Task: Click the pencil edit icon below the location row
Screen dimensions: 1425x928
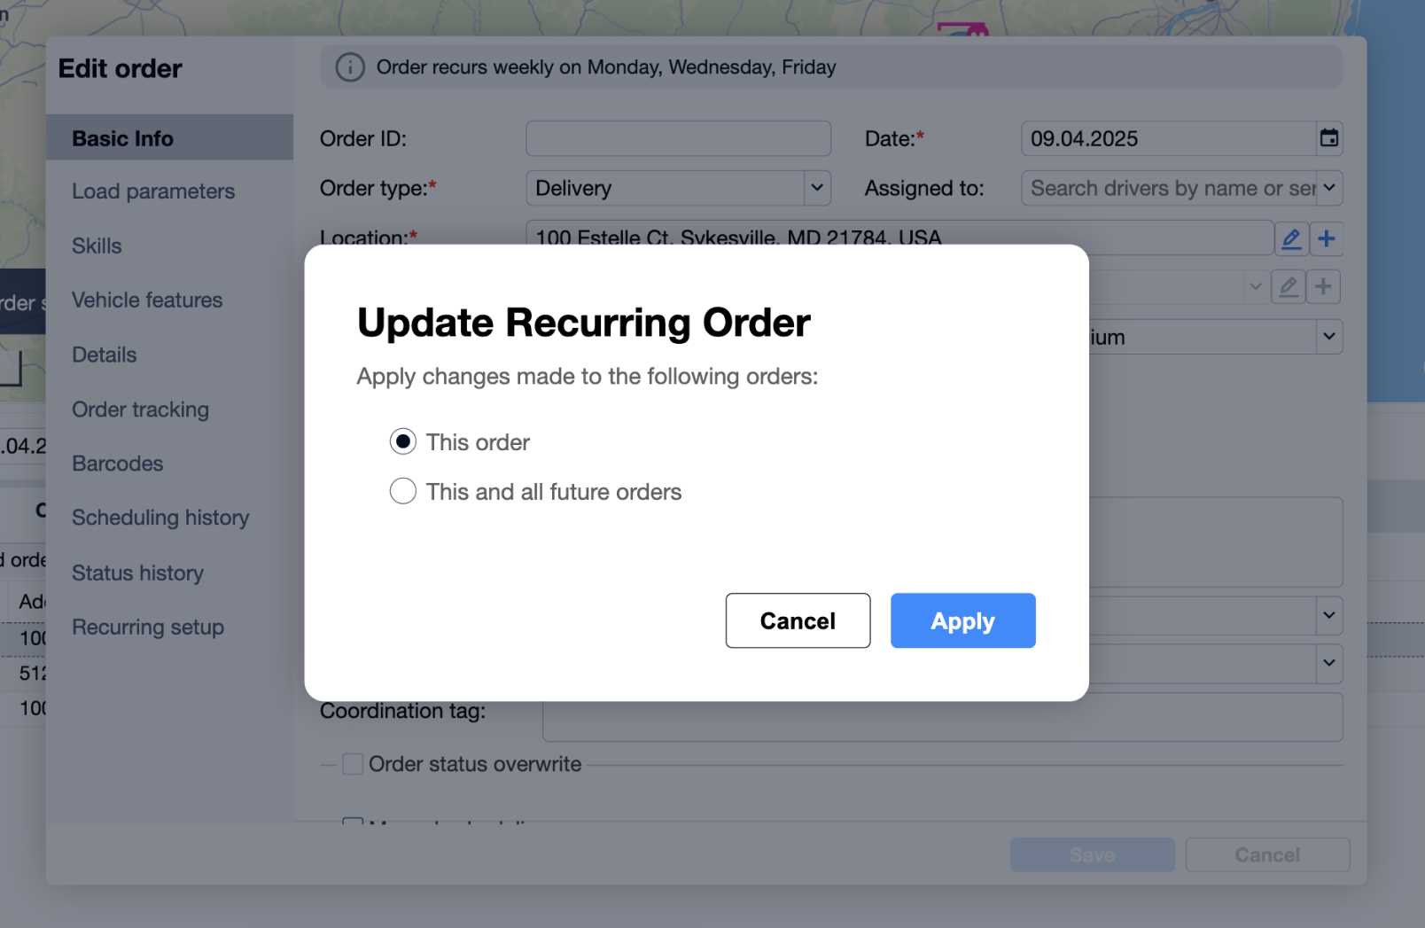Action: pyautogui.click(x=1288, y=286)
